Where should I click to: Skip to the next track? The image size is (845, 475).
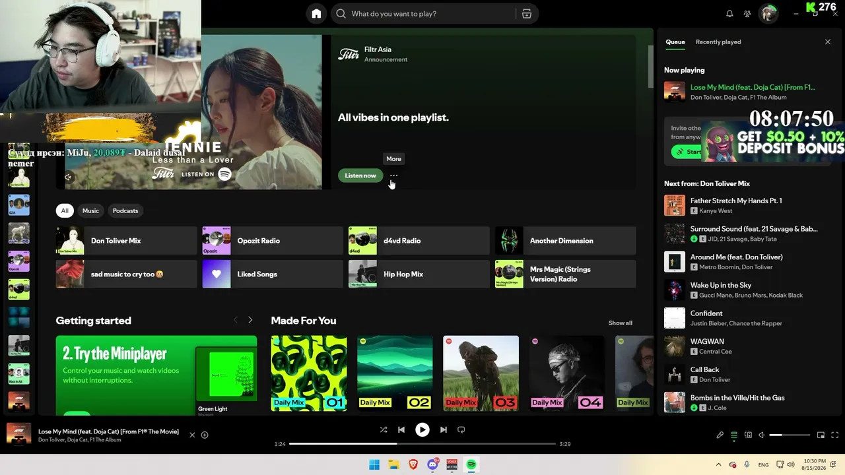444,429
